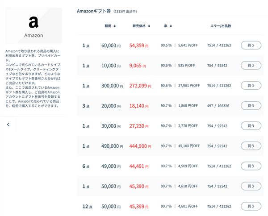Sort by 率 using its sort arrows
Screen dimensions: 268x216
coord(171,26)
